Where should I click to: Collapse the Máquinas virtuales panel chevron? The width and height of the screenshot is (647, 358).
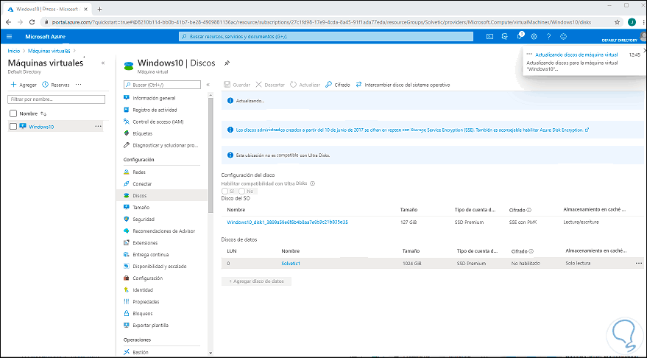click(x=102, y=63)
